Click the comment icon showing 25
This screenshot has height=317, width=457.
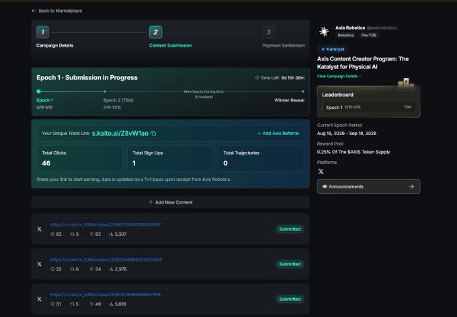coord(52,269)
